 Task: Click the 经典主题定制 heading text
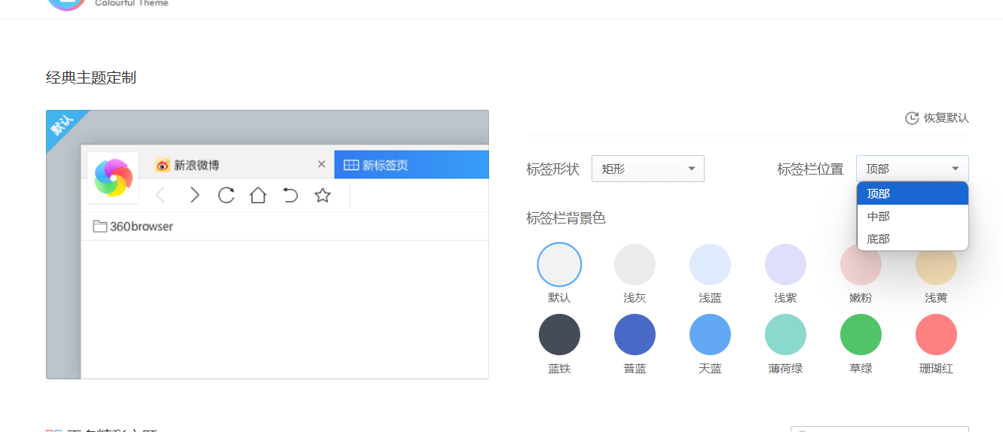click(x=91, y=78)
